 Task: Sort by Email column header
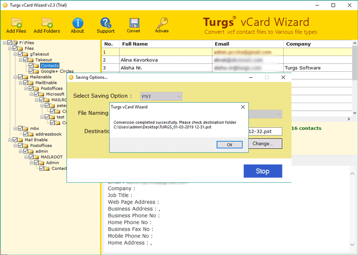coord(248,44)
